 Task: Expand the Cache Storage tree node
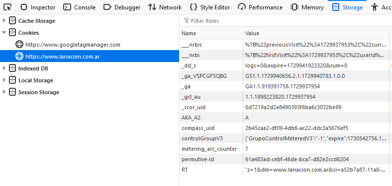click(x=4, y=21)
